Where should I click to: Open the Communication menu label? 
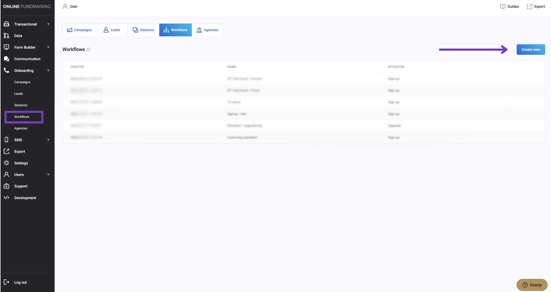27,59
